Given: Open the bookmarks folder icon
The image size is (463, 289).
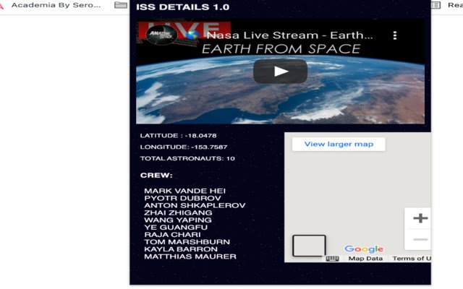Looking at the screenshot, I should click(121, 5).
